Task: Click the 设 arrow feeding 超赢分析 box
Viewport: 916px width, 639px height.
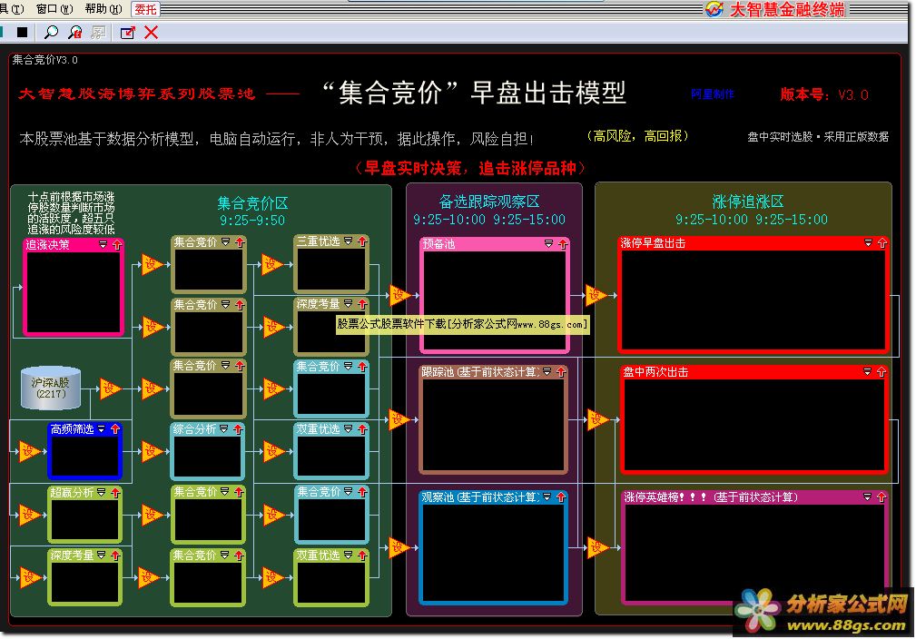Action: pyautogui.click(x=28, y=515)
